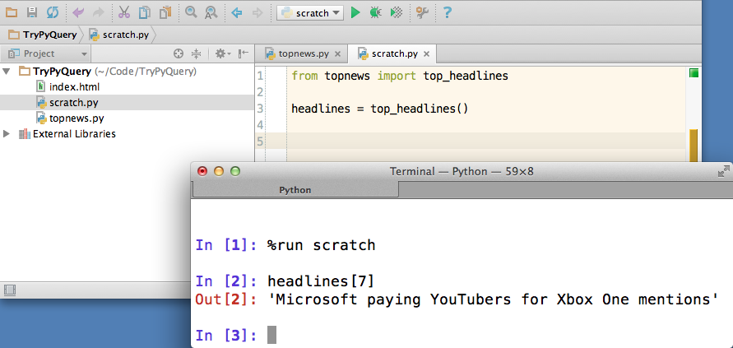Click Collapse All icon in Project panel
This screenshot has width=733, height=348.
197,53
